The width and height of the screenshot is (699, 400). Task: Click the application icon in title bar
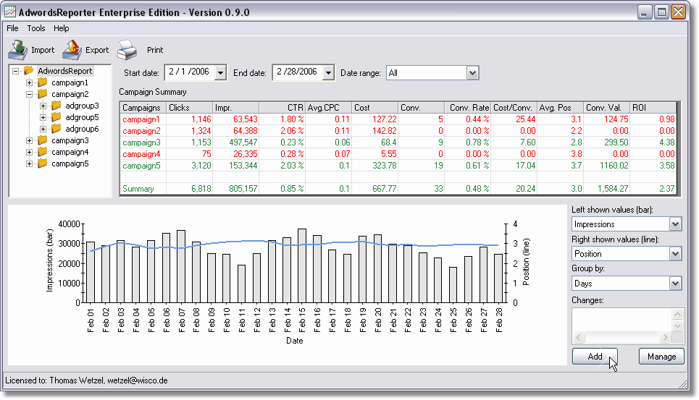[10, 12]
